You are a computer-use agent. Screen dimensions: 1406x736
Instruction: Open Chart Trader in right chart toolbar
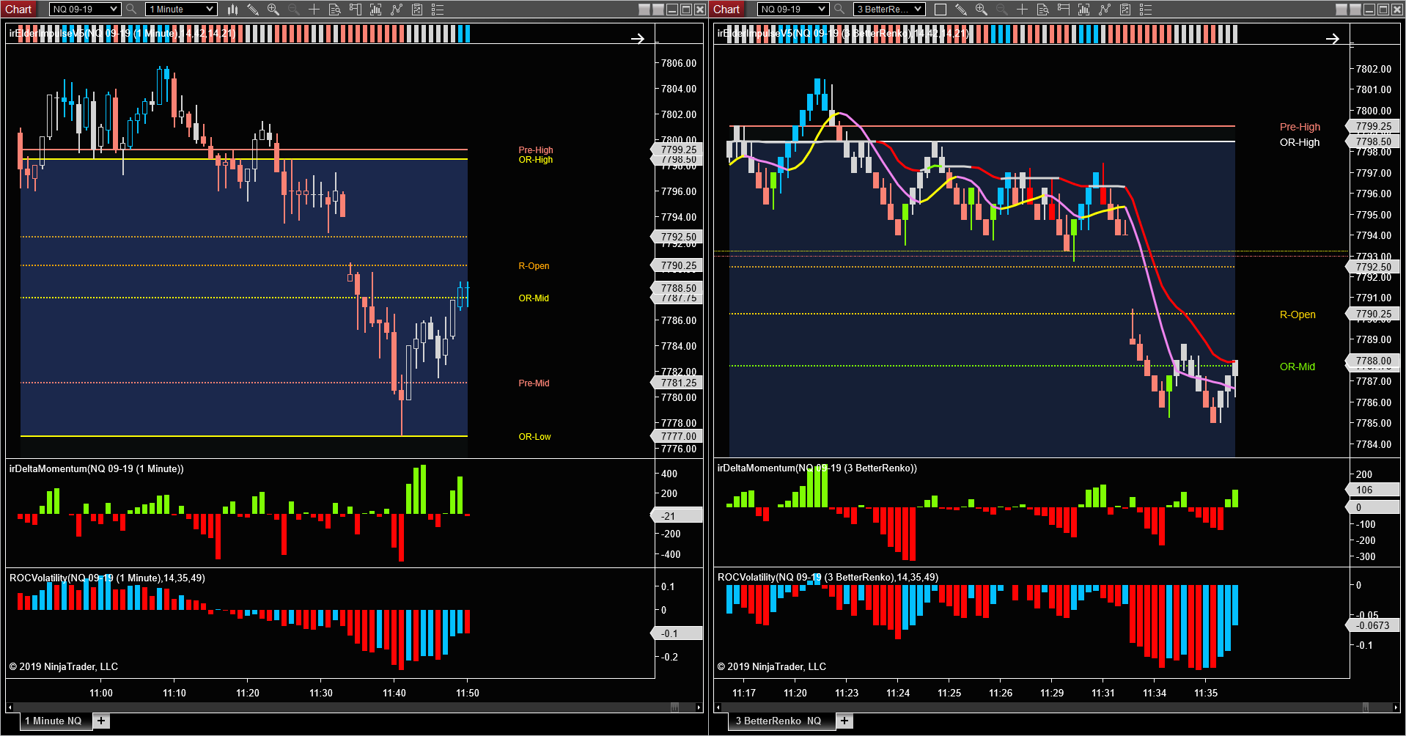click(x=1064, y=10)
